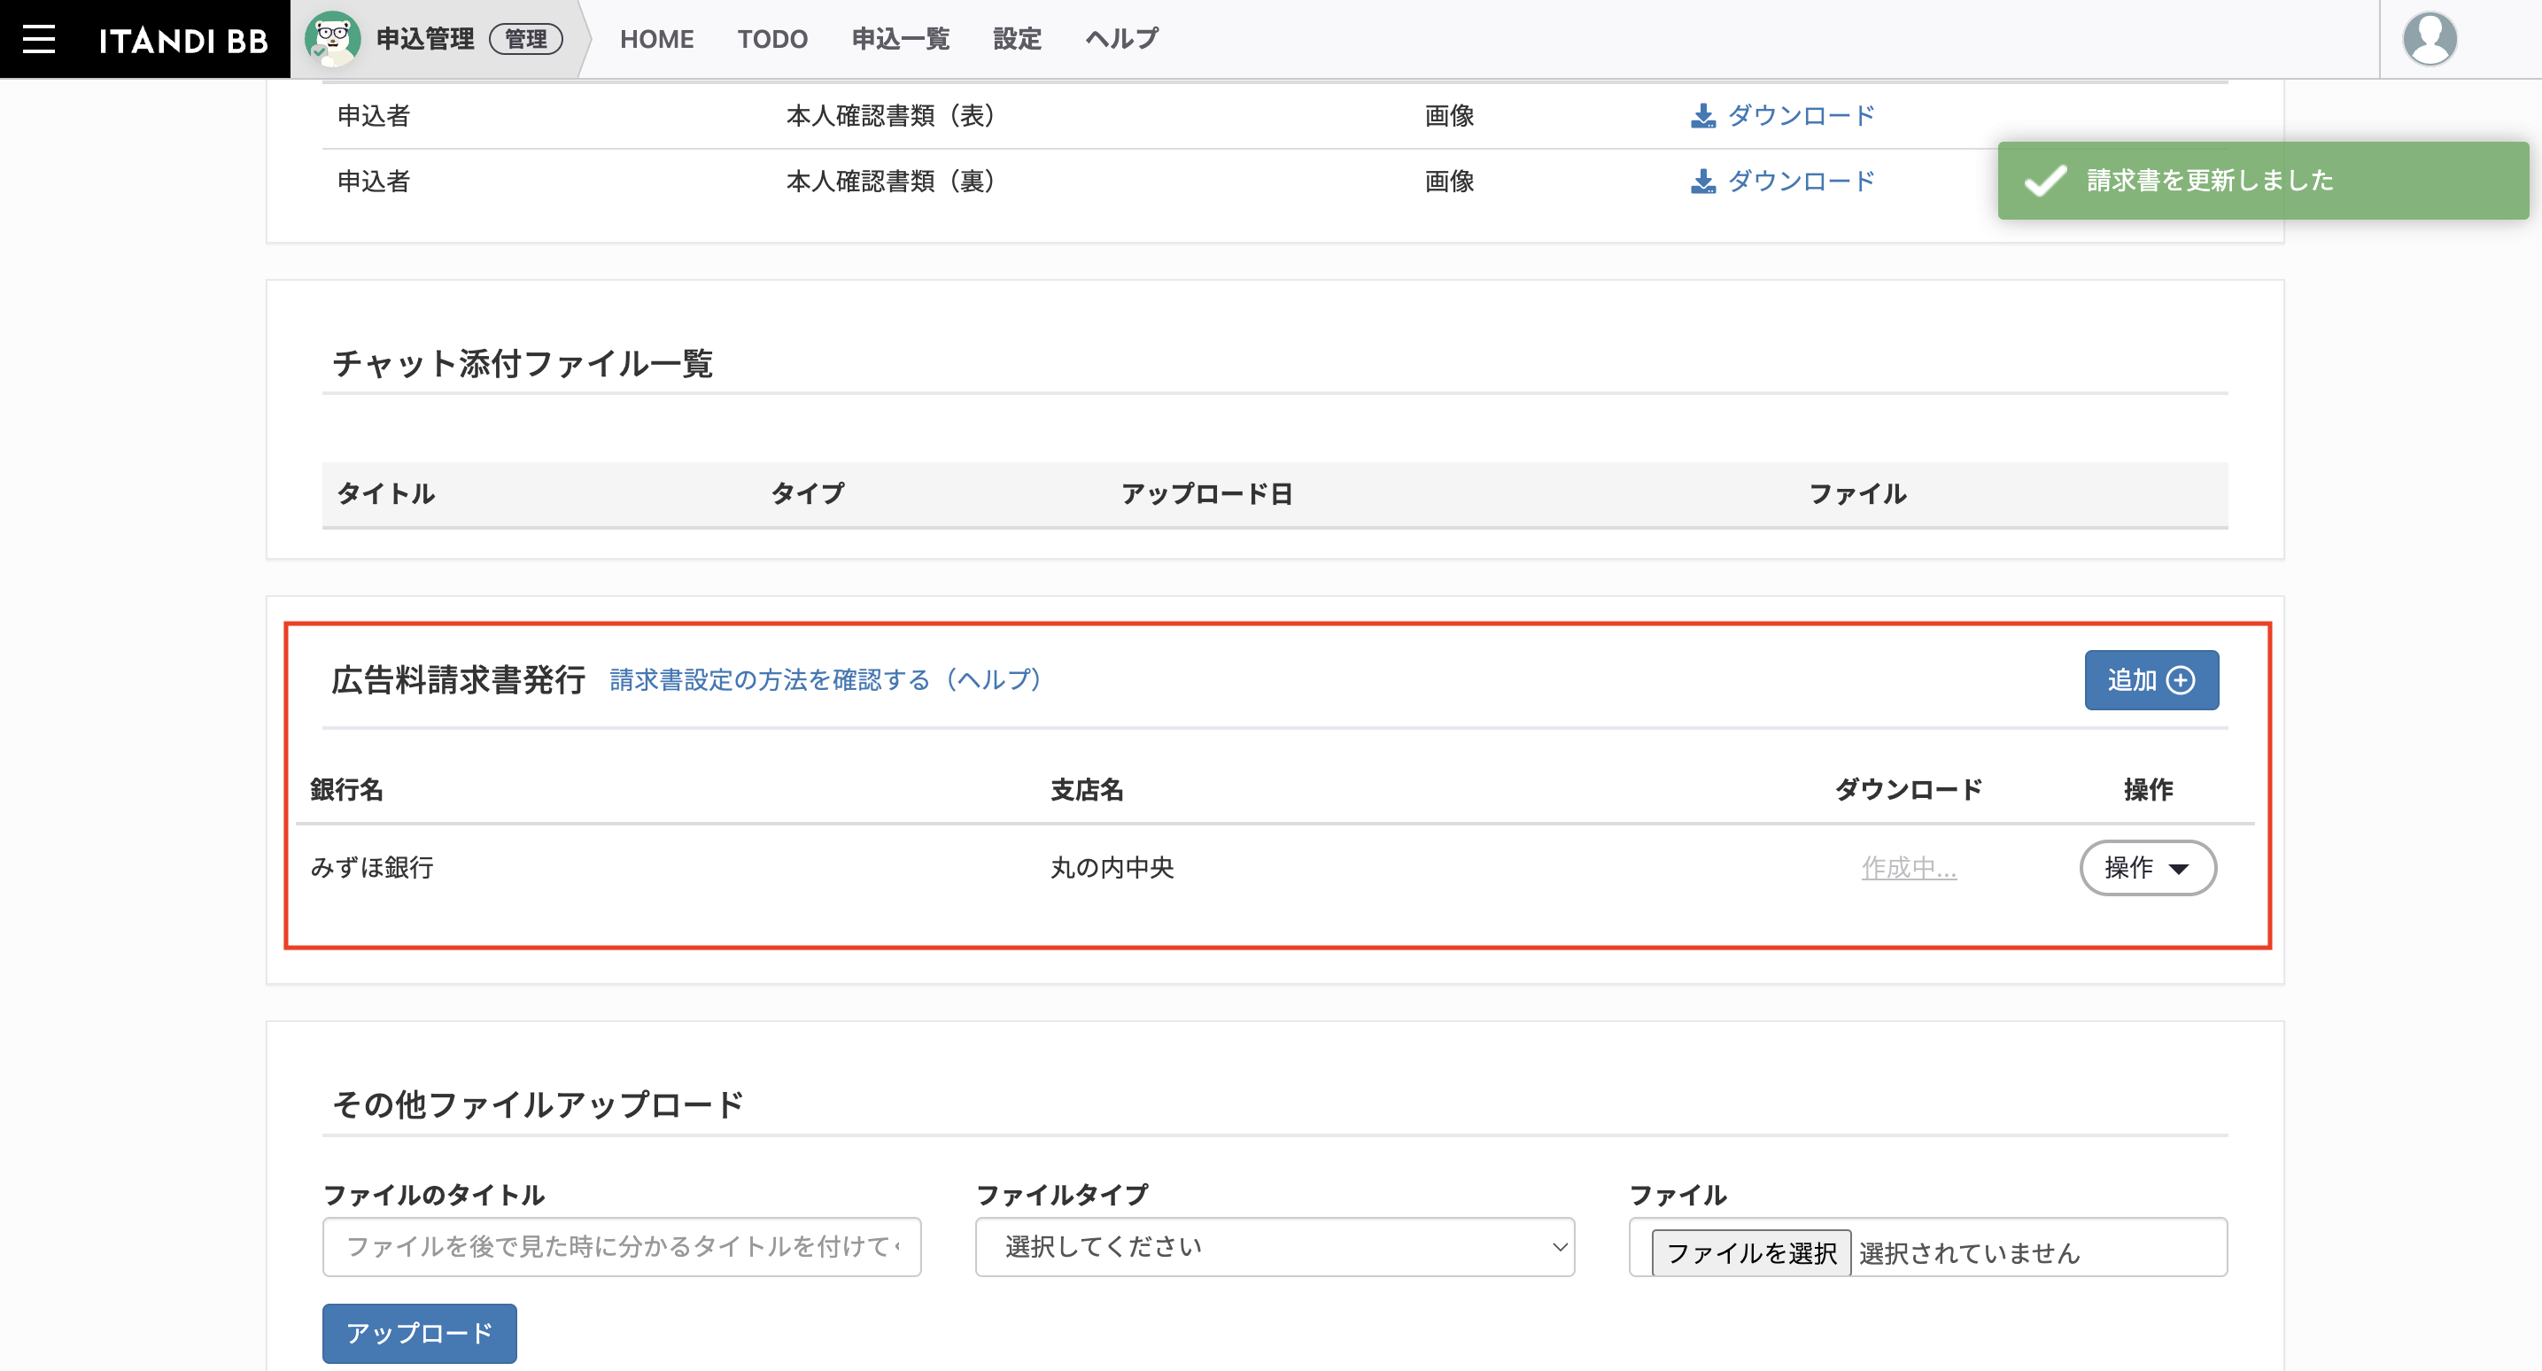Click 画像 type in 本人確認書類（表） row

[1449, 115]
